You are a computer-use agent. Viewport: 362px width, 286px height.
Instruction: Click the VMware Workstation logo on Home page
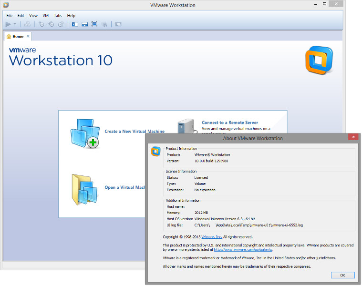click(319, 61)
